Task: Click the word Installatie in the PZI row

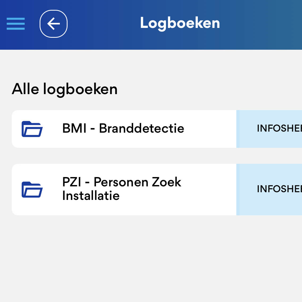Action: (91, 196)
